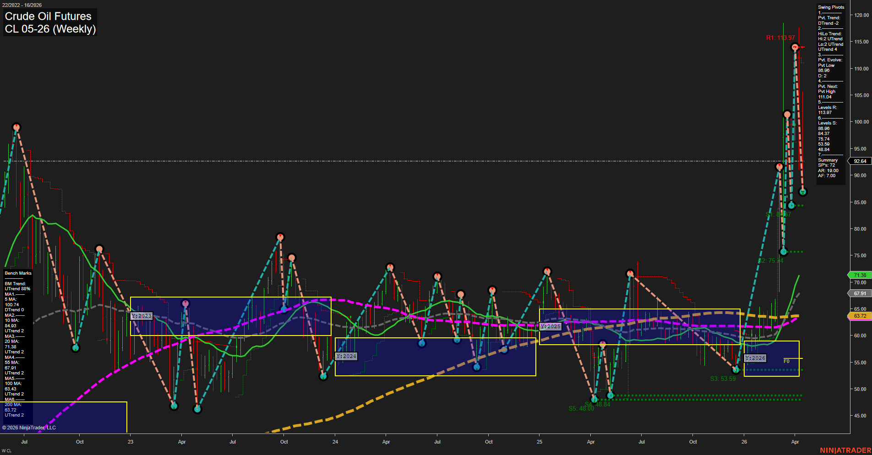
Task: Click the gray 67.91 price marker on axis
Action: pos(859,293)
